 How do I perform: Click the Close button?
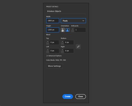click(x=80, y=97)
